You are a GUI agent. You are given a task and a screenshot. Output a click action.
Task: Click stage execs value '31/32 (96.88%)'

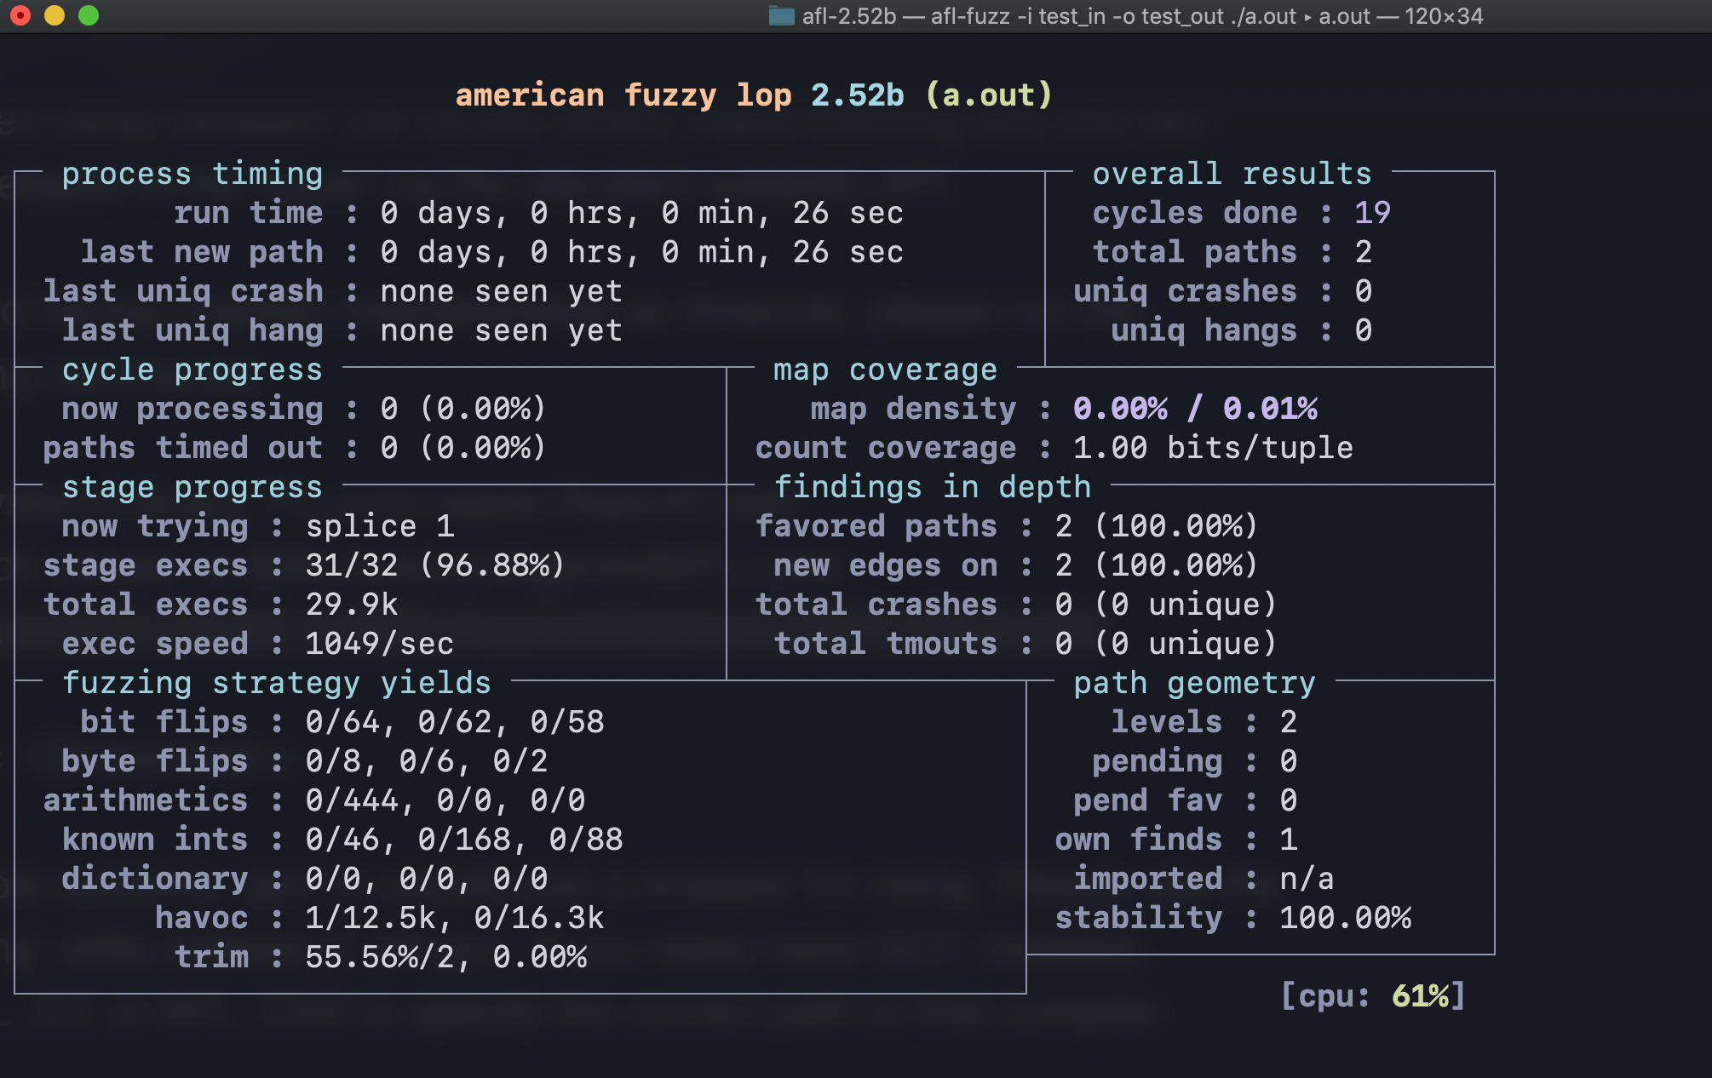435,565
